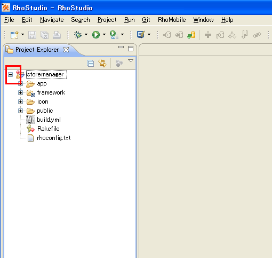Open the dropdown arrow next to Run
Viewport: 272px width, 258px height.
104,35
